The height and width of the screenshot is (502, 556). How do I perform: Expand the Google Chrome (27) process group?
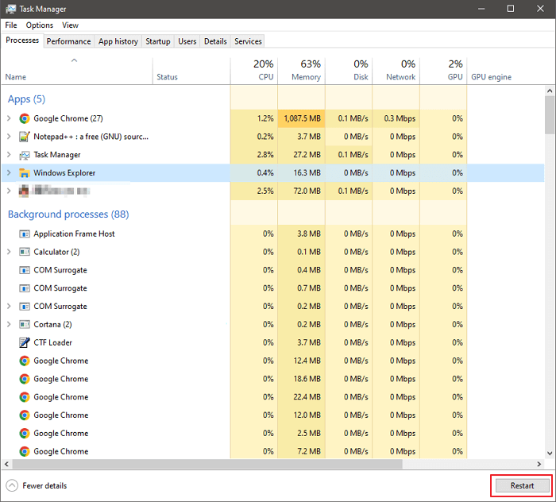pos(9,118)
